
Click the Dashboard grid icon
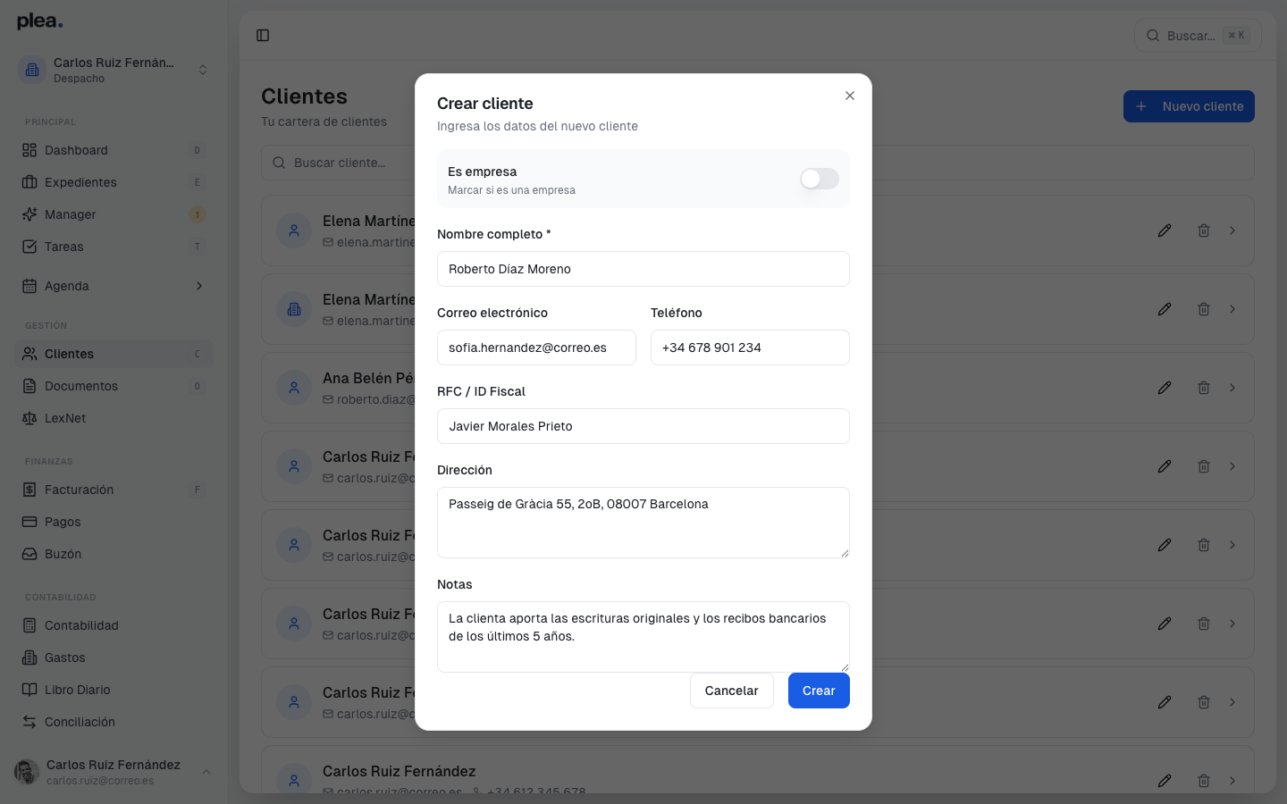[29, 150]
